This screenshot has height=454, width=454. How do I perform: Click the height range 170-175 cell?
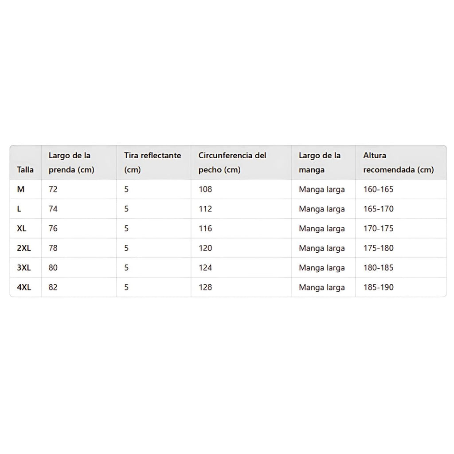pyautogui.click(x=378, y=228)
